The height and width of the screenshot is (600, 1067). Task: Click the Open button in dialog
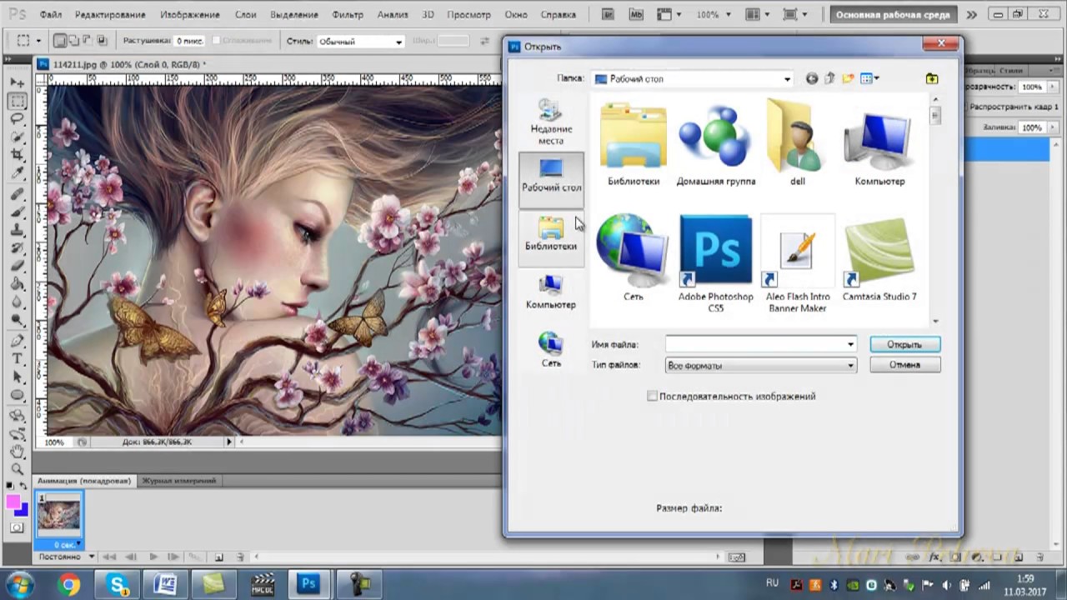[x=904, y=344]
